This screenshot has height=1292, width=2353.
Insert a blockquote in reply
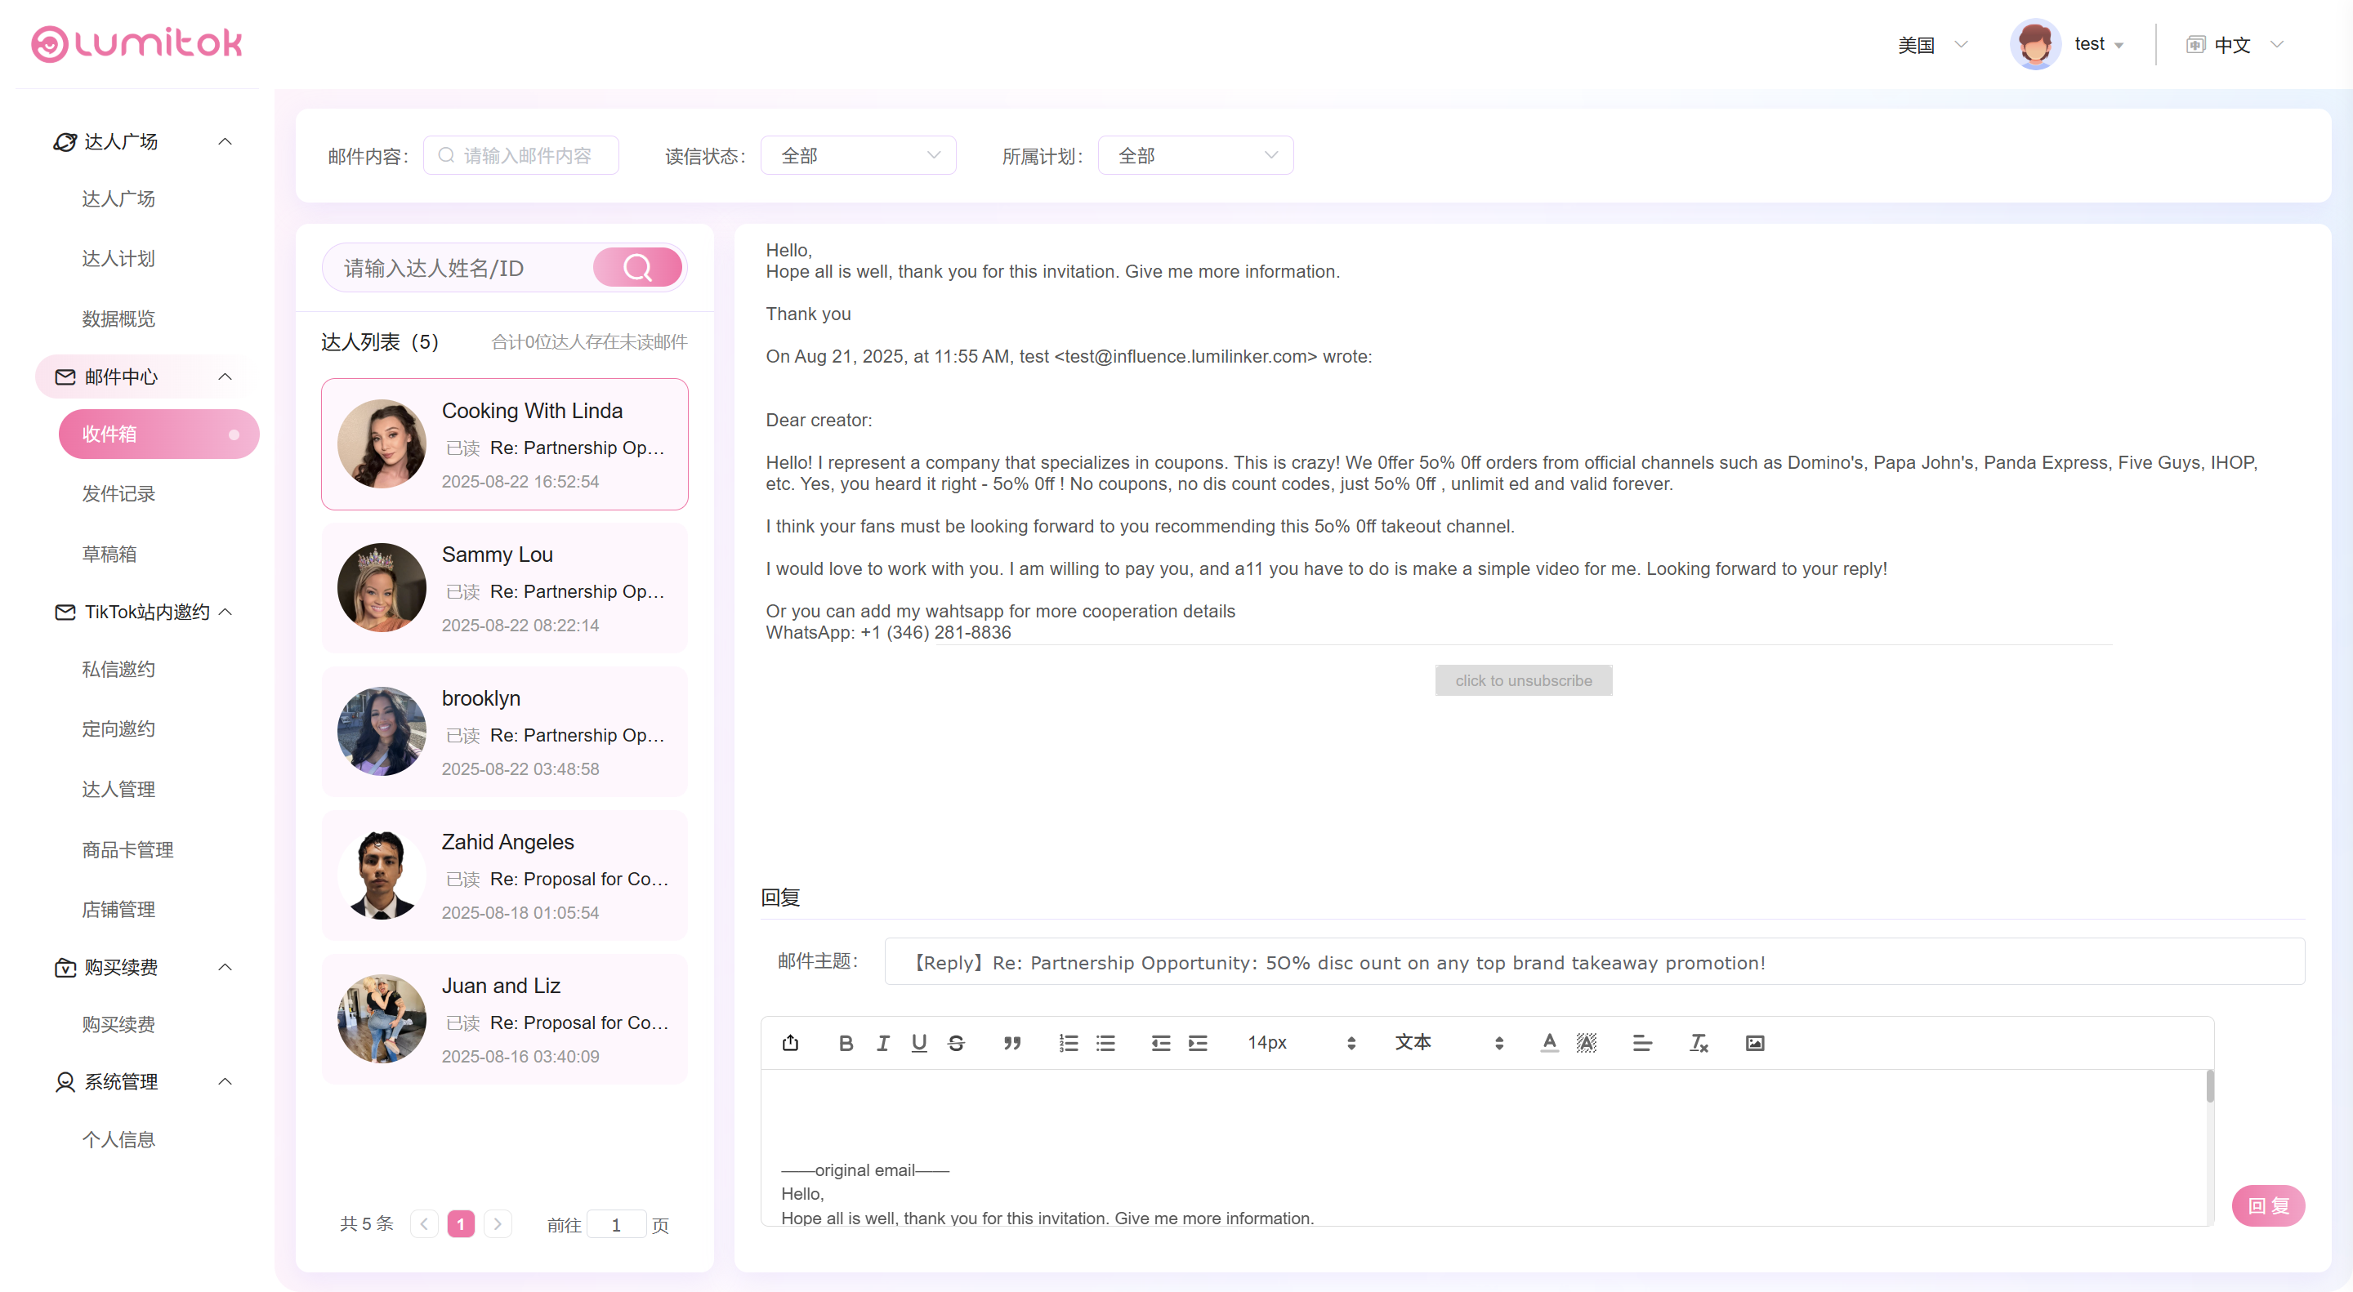coord(1011,1043)
